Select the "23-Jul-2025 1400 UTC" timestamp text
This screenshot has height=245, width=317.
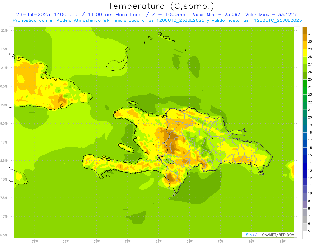click(47, 15)
